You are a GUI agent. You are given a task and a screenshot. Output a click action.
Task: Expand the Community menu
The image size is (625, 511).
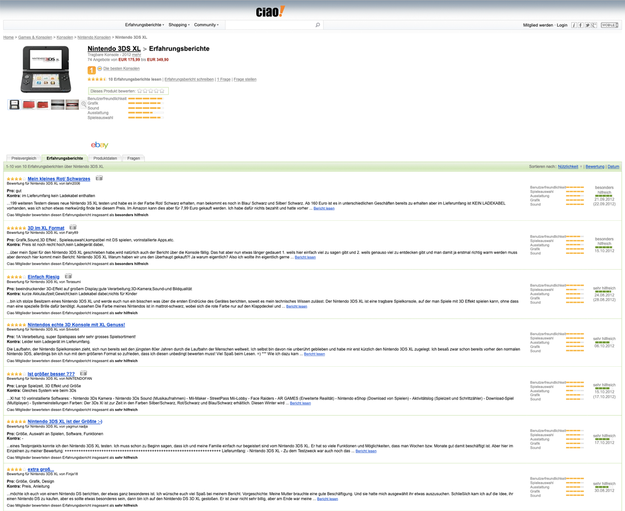(x=206, y=25)
